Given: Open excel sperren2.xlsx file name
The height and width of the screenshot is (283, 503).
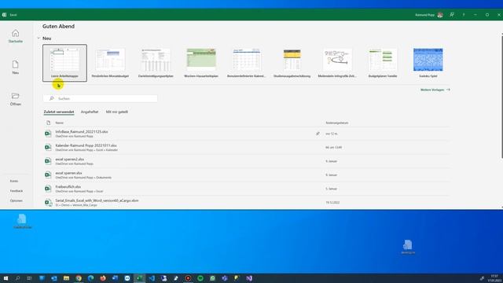Looking at the screenshot, I should coord(70,159).
